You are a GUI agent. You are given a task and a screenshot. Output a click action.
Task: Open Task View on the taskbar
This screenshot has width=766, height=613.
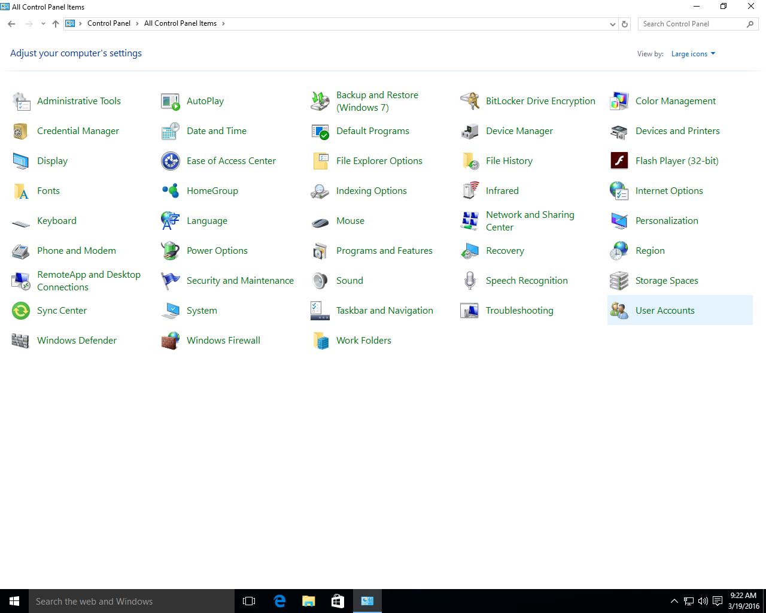click(249, 601)
